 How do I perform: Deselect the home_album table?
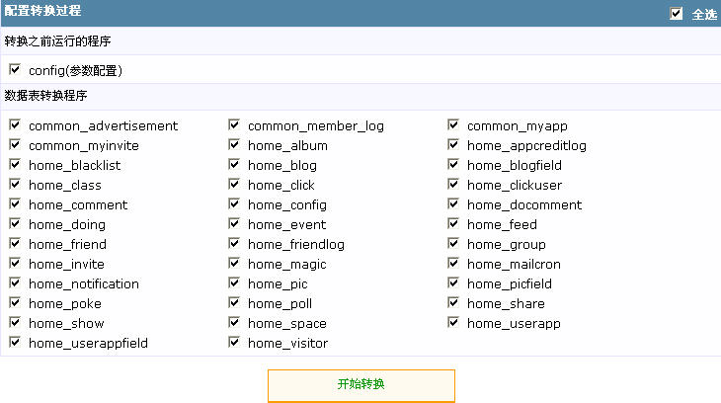tap(234, 145)
